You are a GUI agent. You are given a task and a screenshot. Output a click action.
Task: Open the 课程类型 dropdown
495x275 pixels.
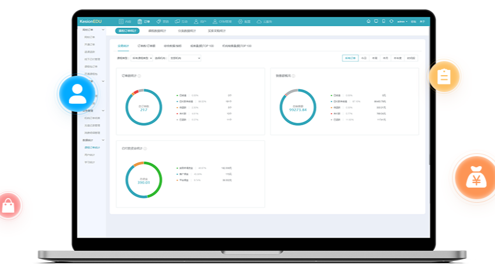pyautogui.click(x=142, y=58)
